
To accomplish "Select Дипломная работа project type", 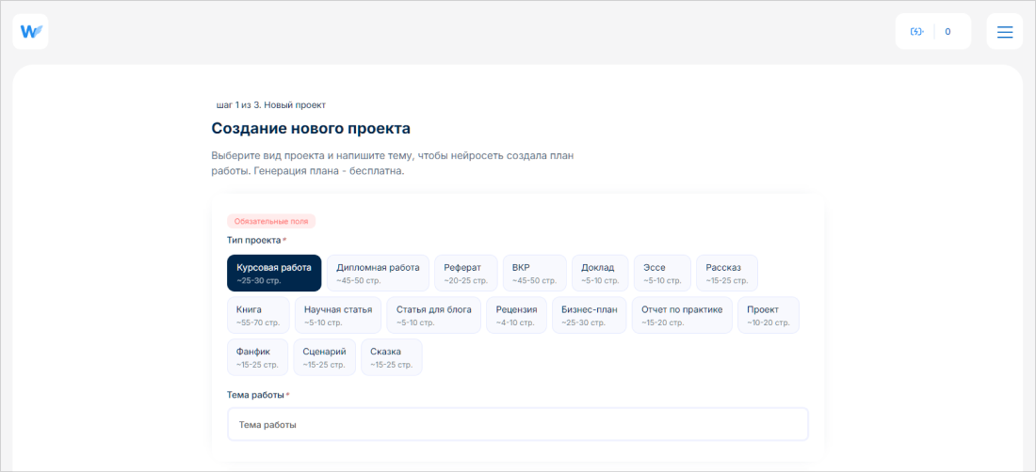I will click(x=378, y=273).
